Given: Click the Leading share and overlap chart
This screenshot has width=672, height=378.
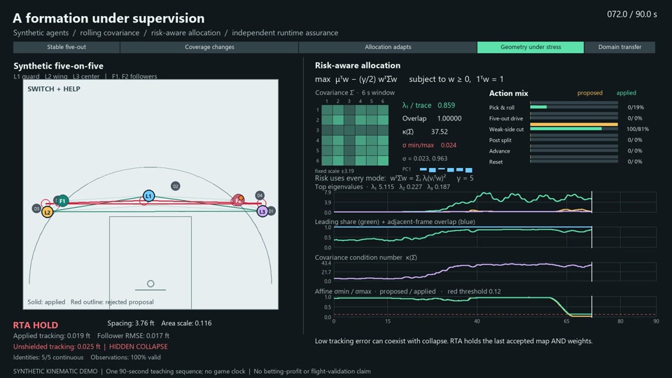Looking at the screenshot, I should (x=495, y=237).
